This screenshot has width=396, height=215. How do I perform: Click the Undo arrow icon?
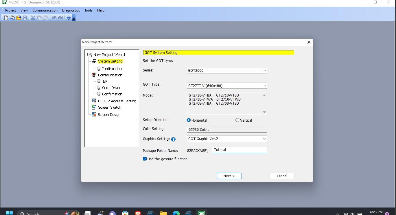tap(54, 18)
